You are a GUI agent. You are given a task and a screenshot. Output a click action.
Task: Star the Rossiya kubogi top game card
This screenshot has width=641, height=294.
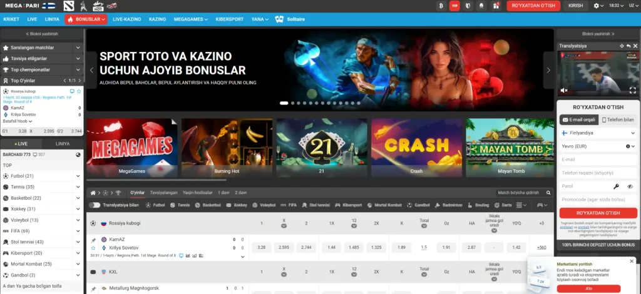click(x=79, y=91)
